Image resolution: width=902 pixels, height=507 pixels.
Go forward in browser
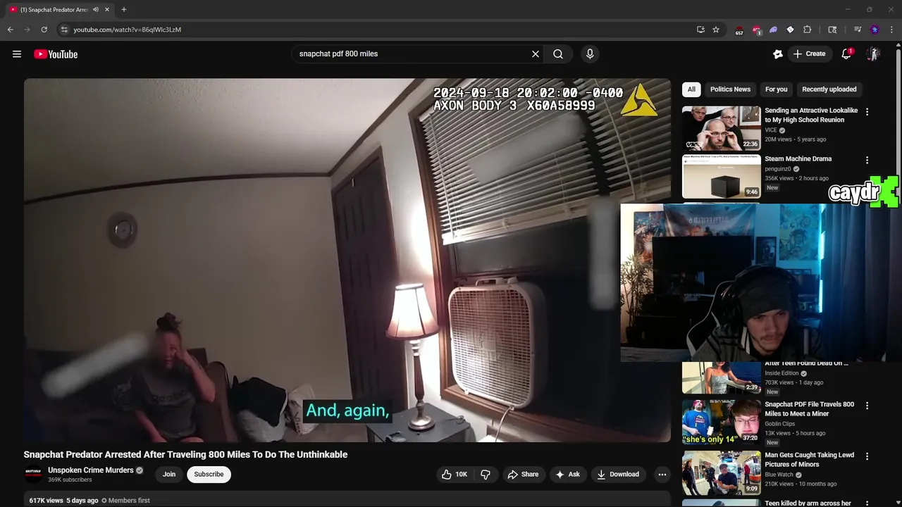coord(27,30)
